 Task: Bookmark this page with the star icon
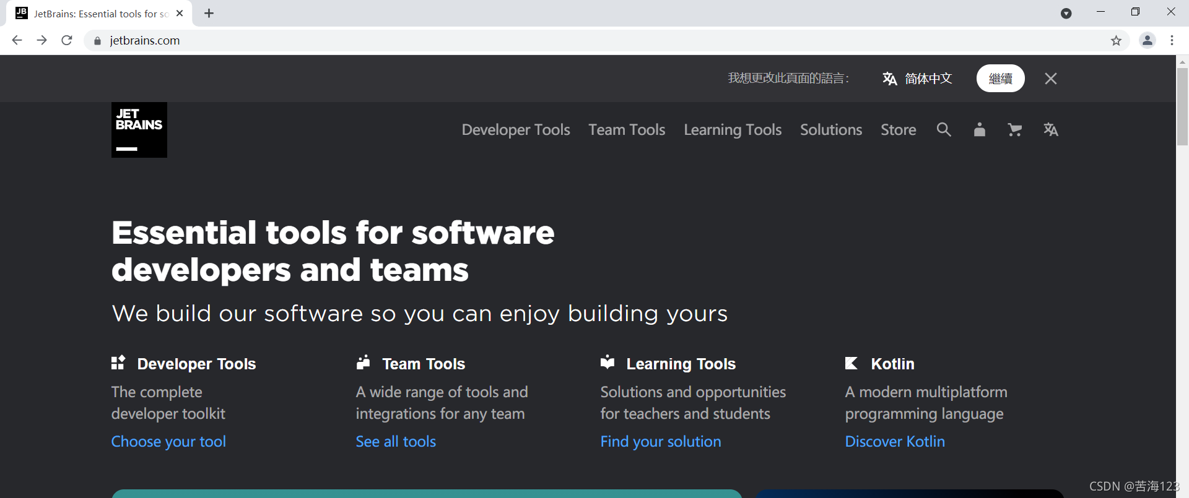(1116, 41)
